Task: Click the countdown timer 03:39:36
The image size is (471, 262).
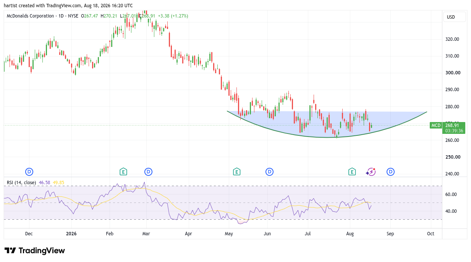Action: click(x=454, y=130)
